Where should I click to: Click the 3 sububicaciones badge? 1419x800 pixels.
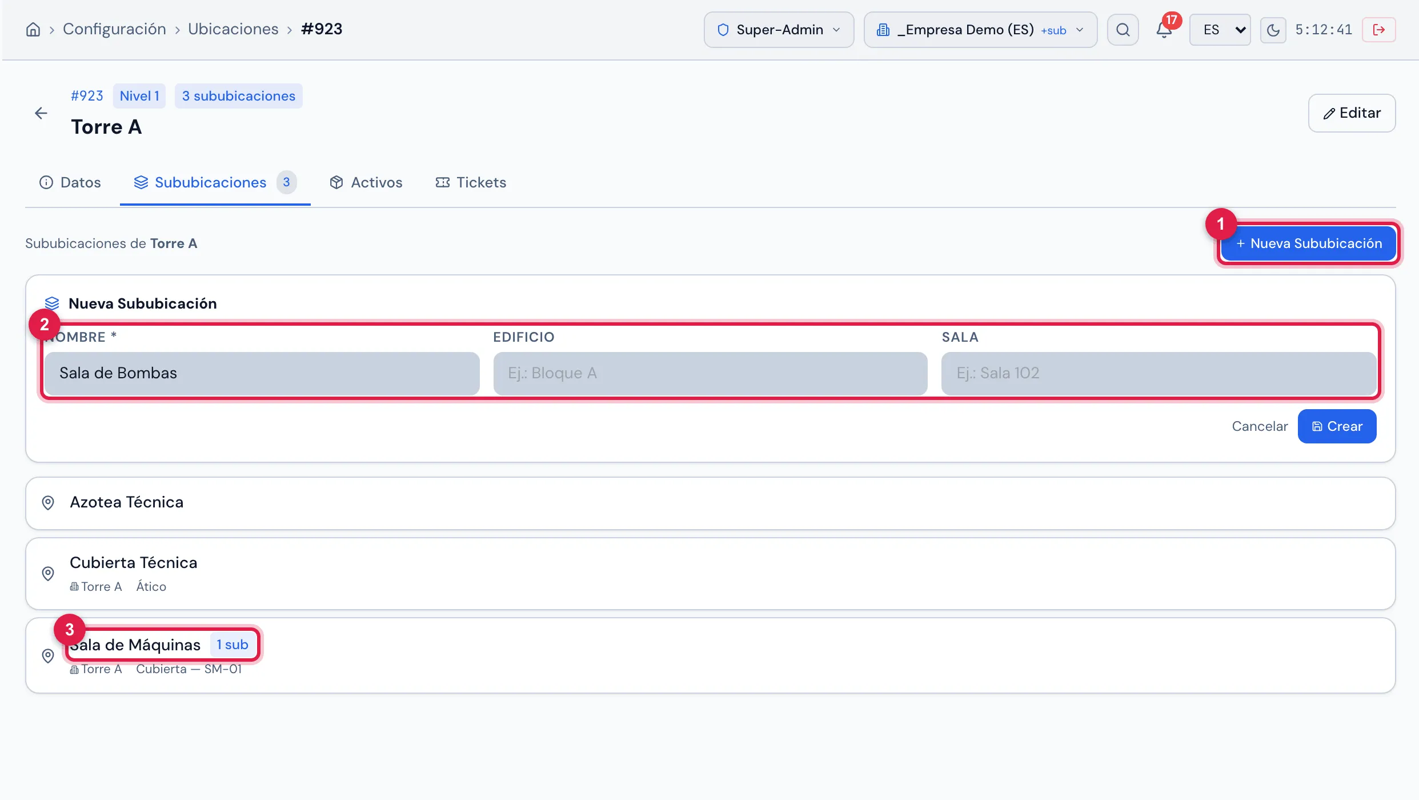238,96
